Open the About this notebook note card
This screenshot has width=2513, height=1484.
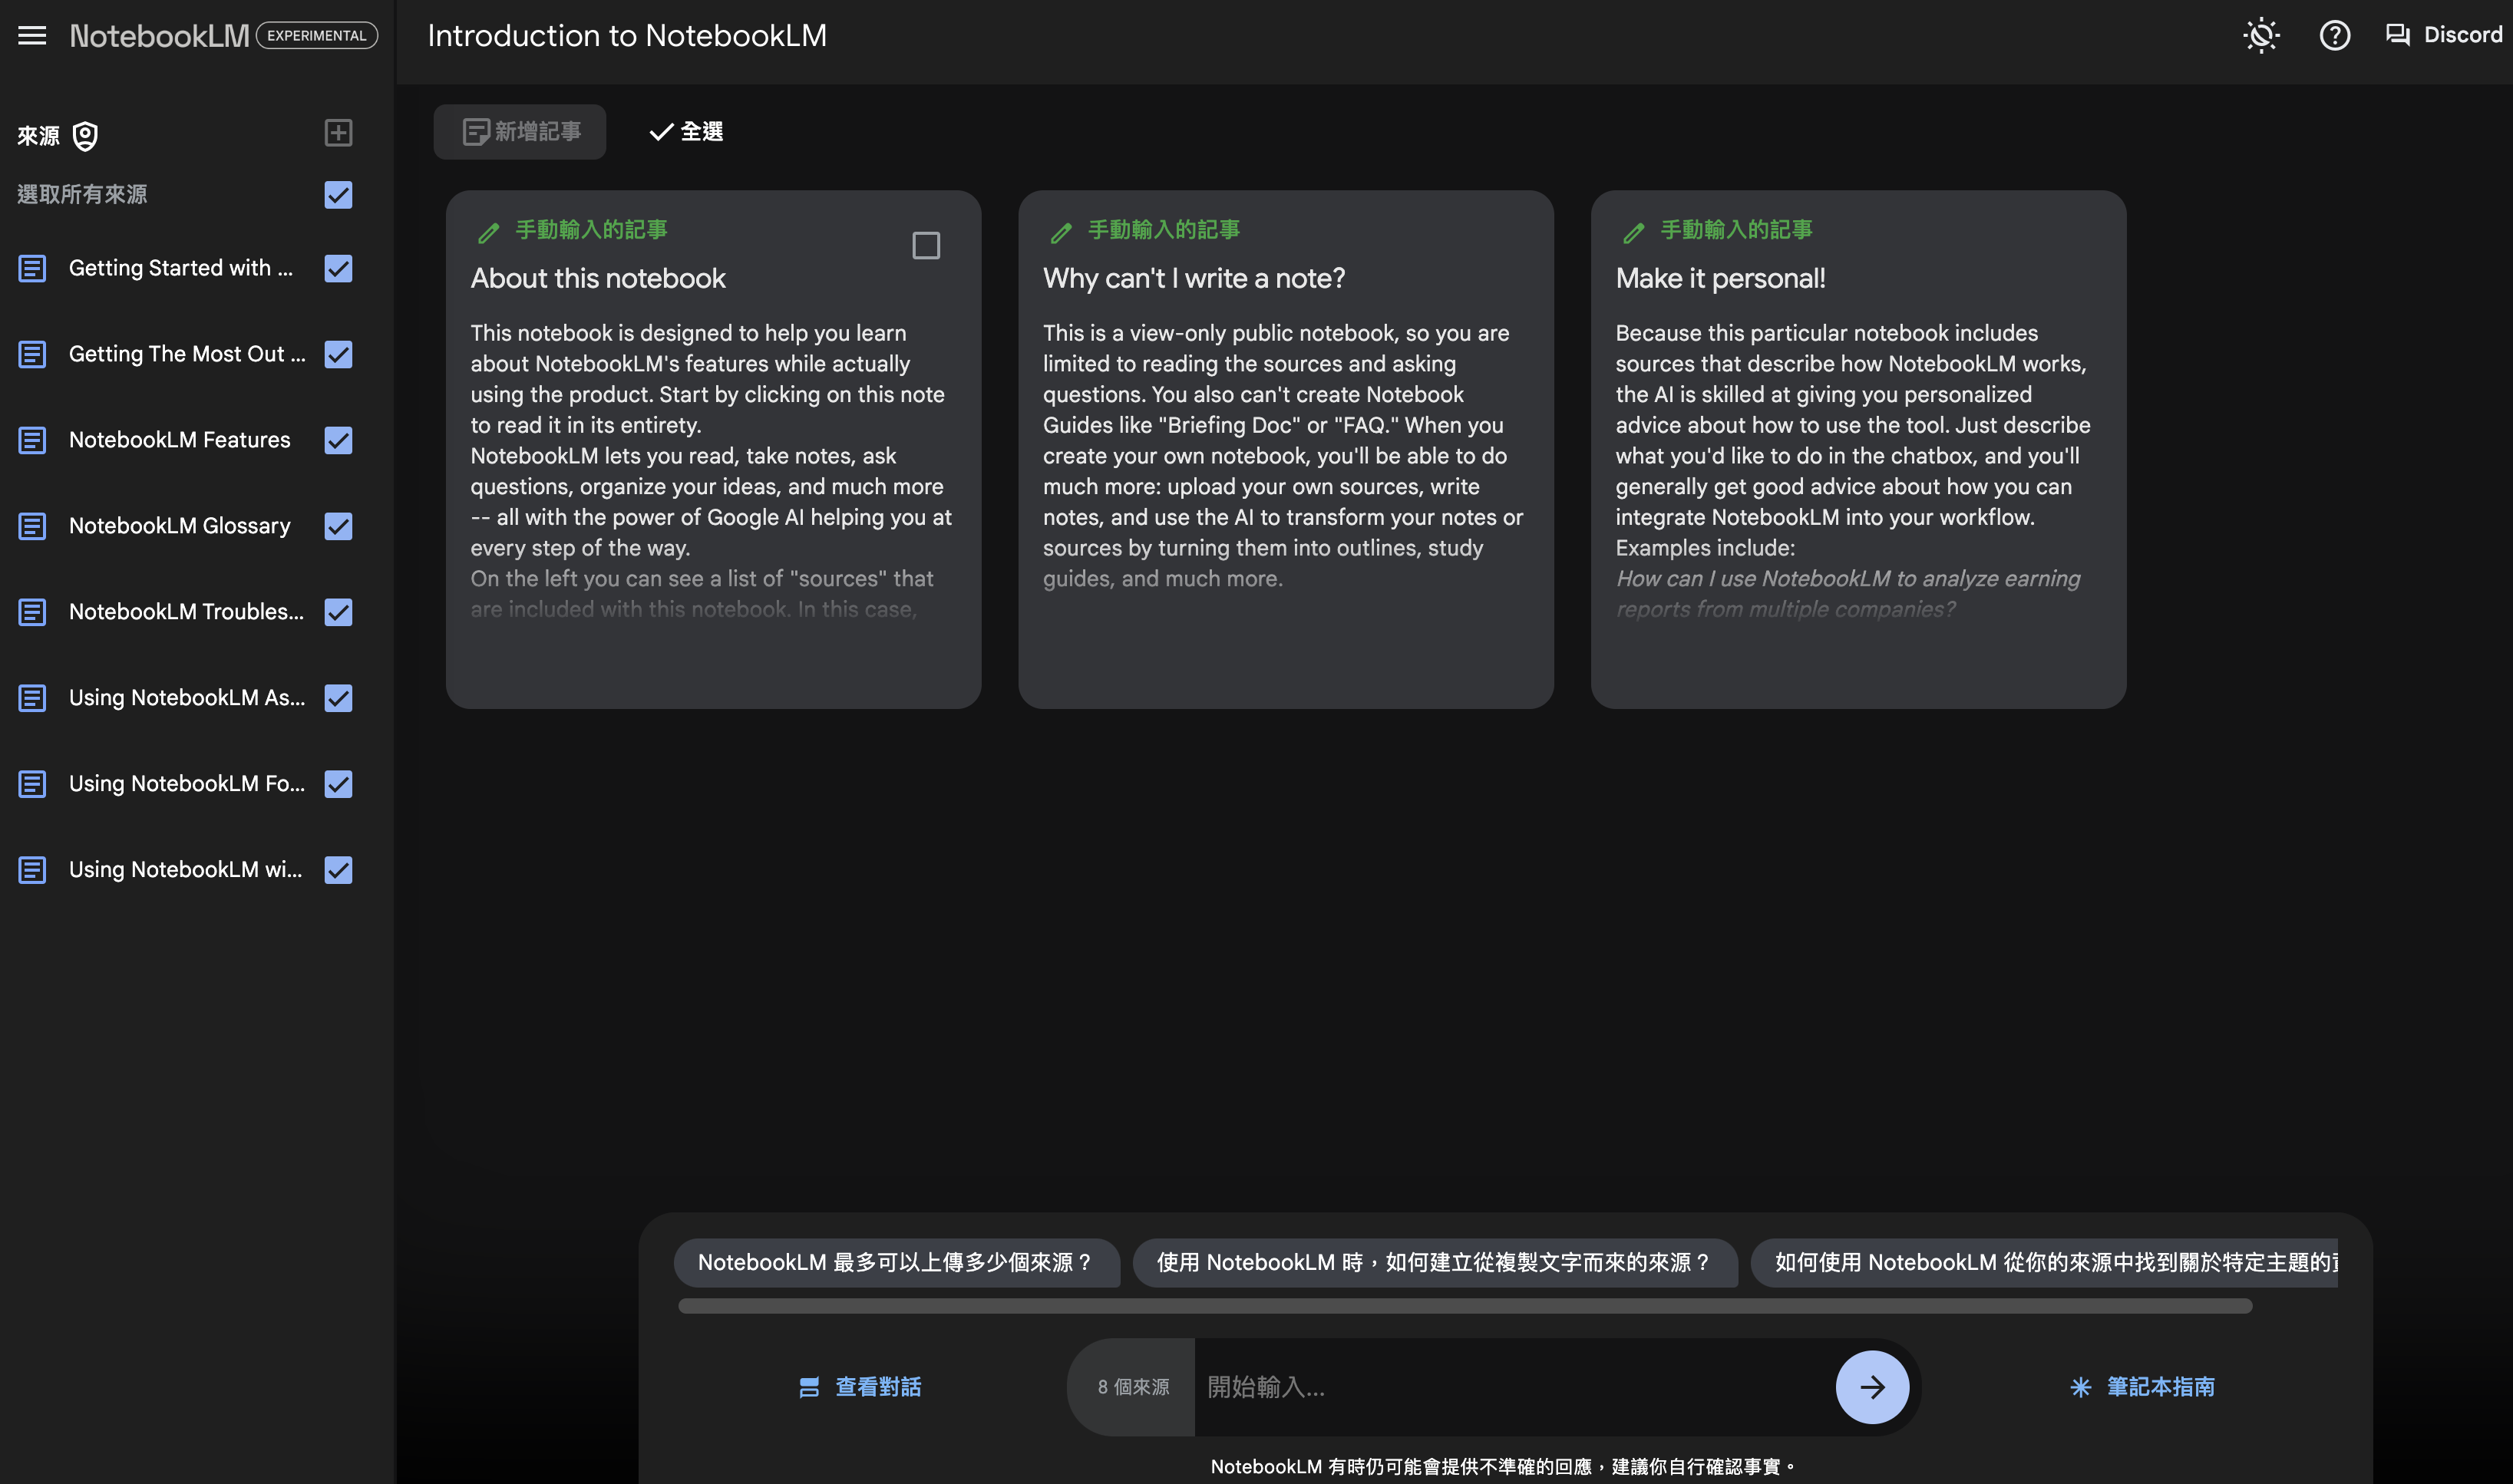point(713,450)
